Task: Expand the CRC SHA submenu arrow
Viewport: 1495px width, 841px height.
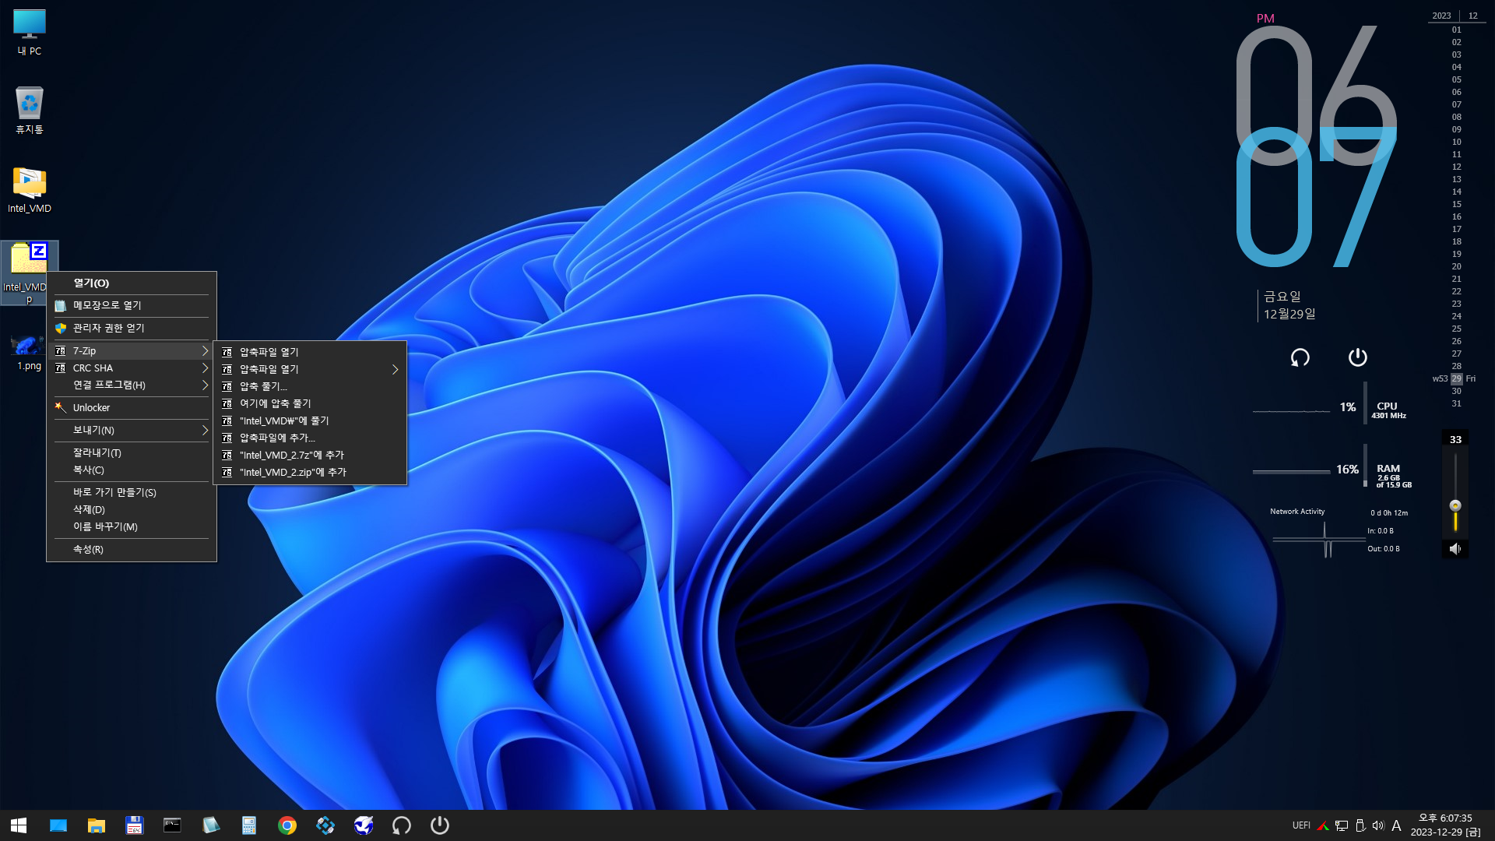Action: click(205, 368)
